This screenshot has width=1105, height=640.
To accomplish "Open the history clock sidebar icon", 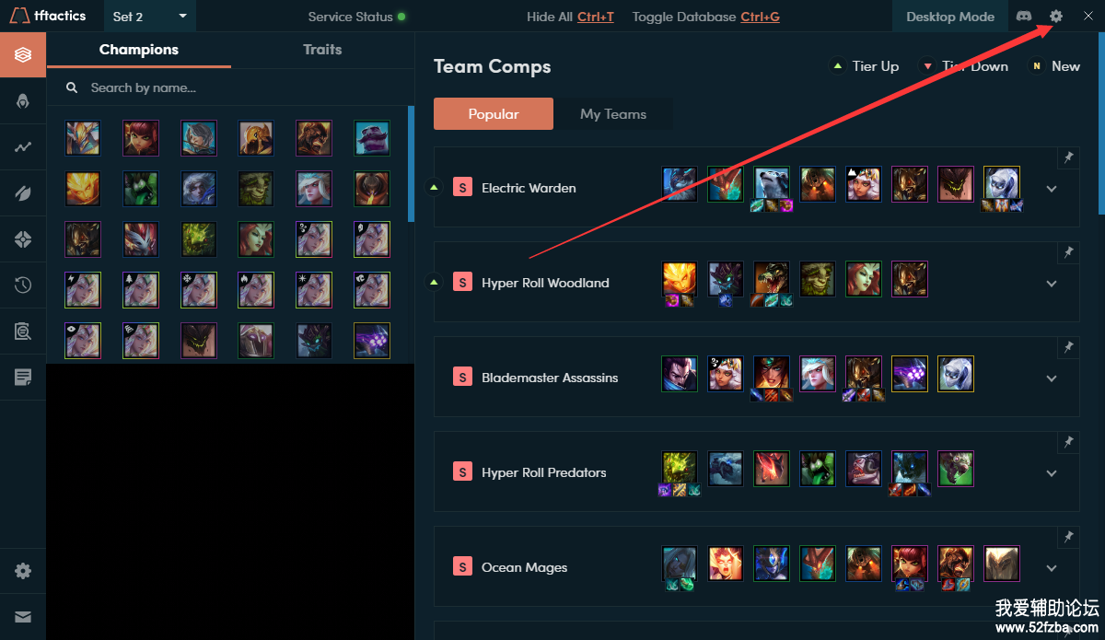I will (x=23, y=285).
